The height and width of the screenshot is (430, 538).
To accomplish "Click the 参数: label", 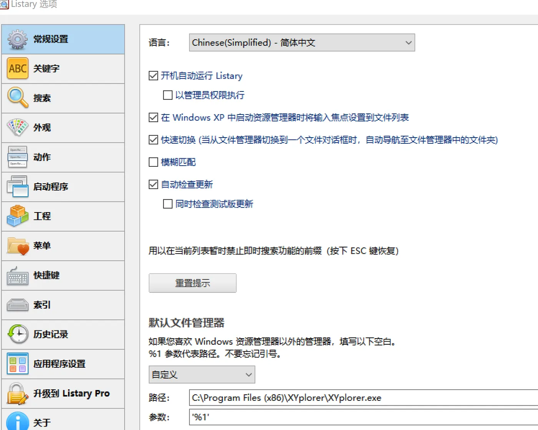I will [159, 417].
